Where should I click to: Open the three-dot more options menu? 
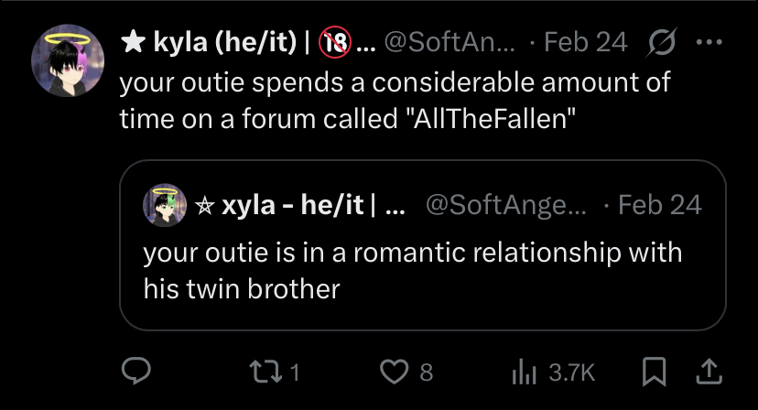(709, 43)
